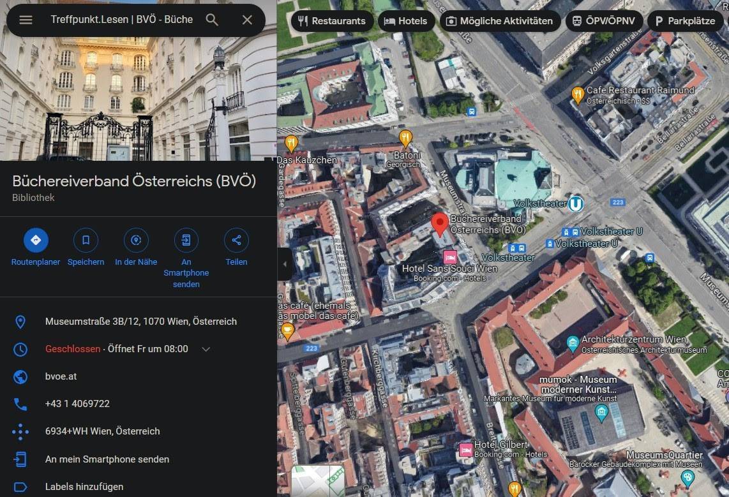Click plus code dots icon
This screenshot has width=729, height=497.
[20, 431]
